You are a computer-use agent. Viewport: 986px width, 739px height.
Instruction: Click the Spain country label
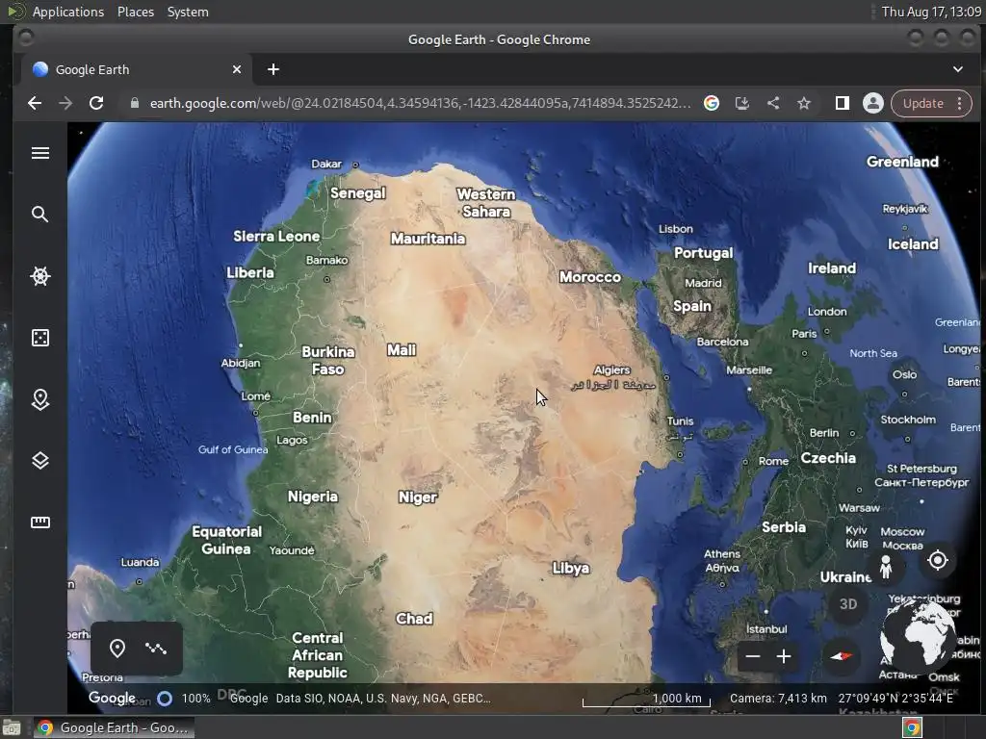tap(691, 306)
